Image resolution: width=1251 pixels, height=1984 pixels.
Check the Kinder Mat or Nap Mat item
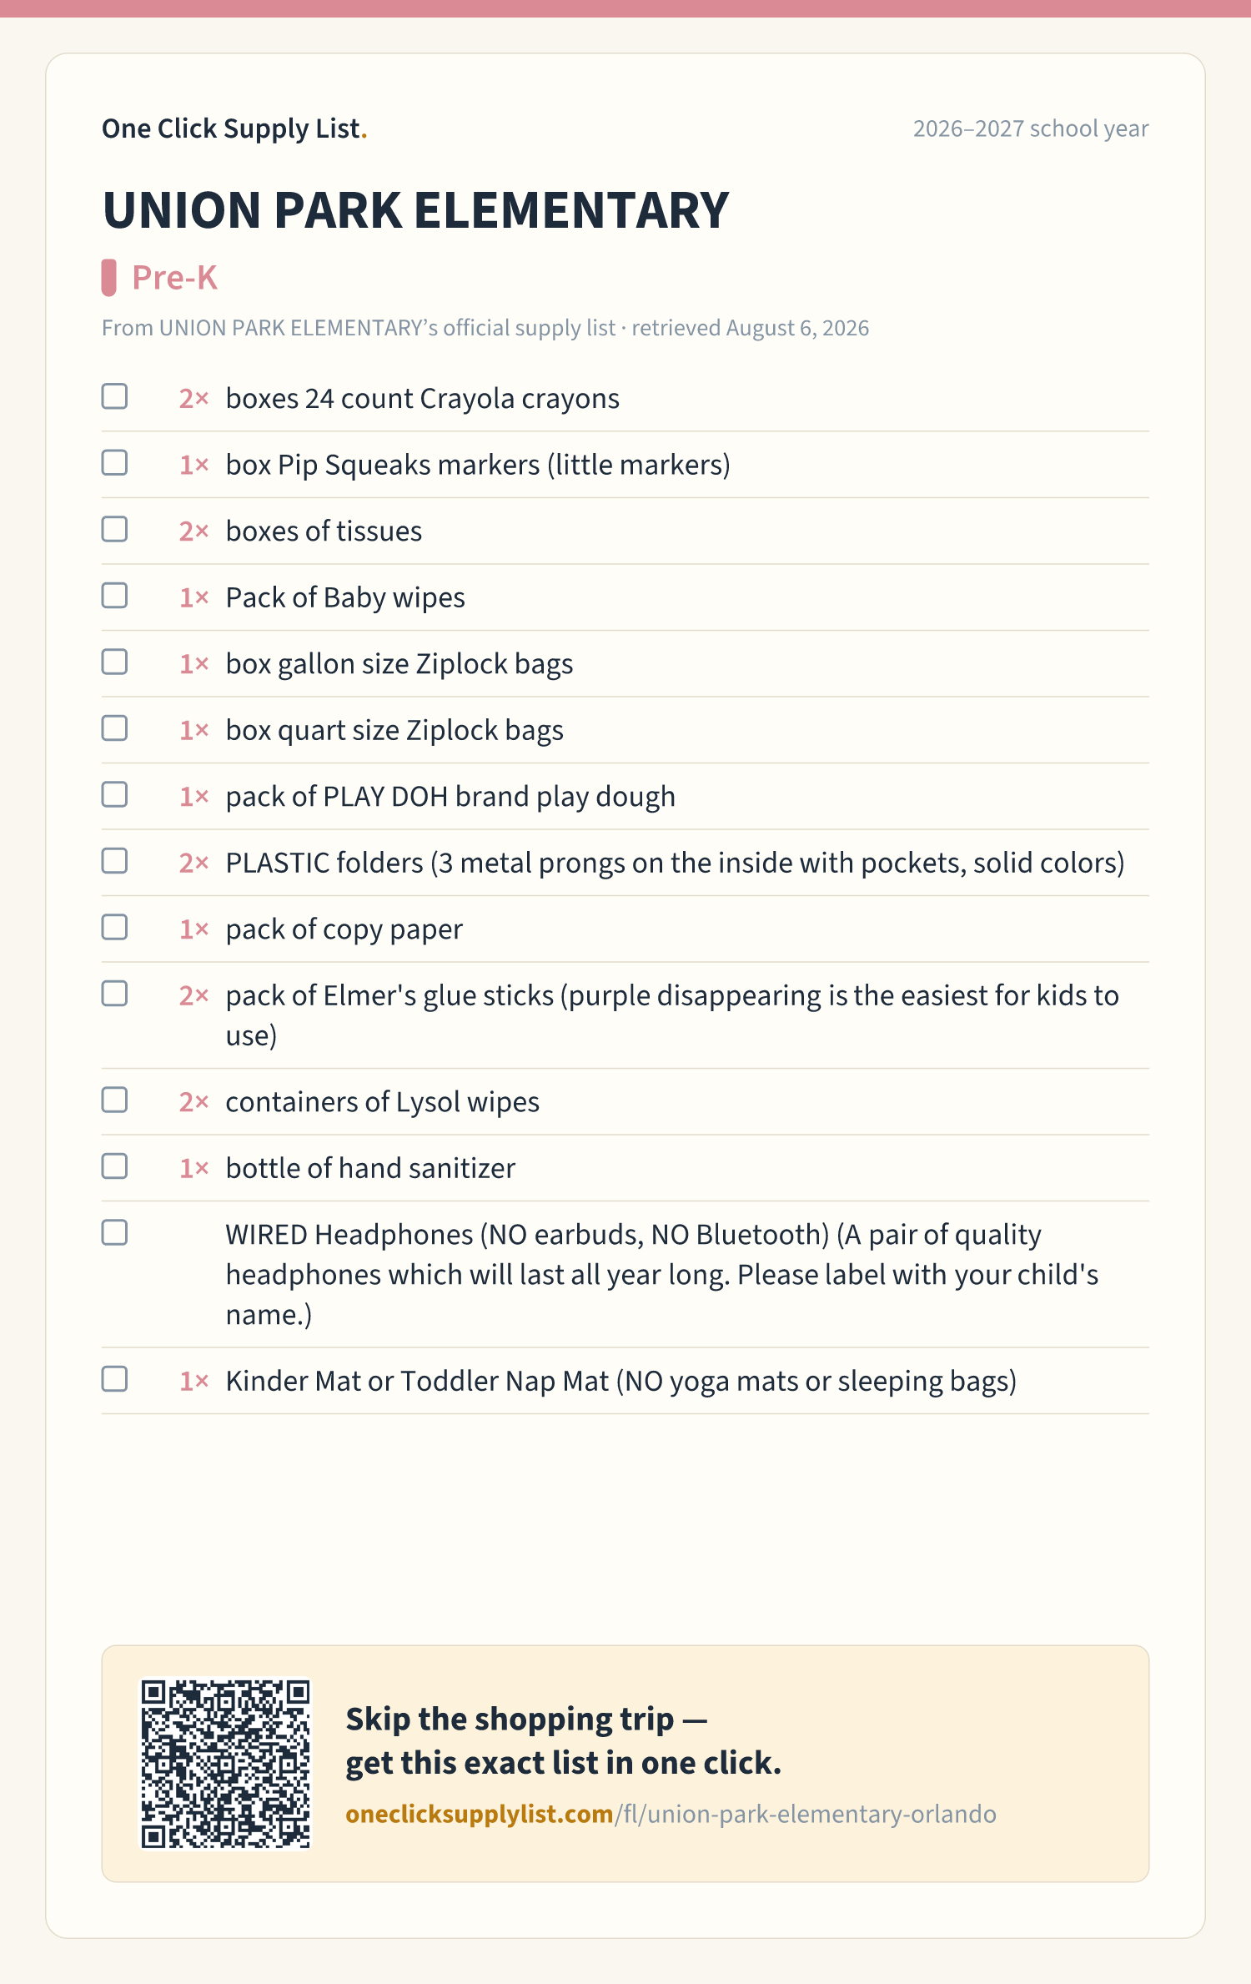114,1379
